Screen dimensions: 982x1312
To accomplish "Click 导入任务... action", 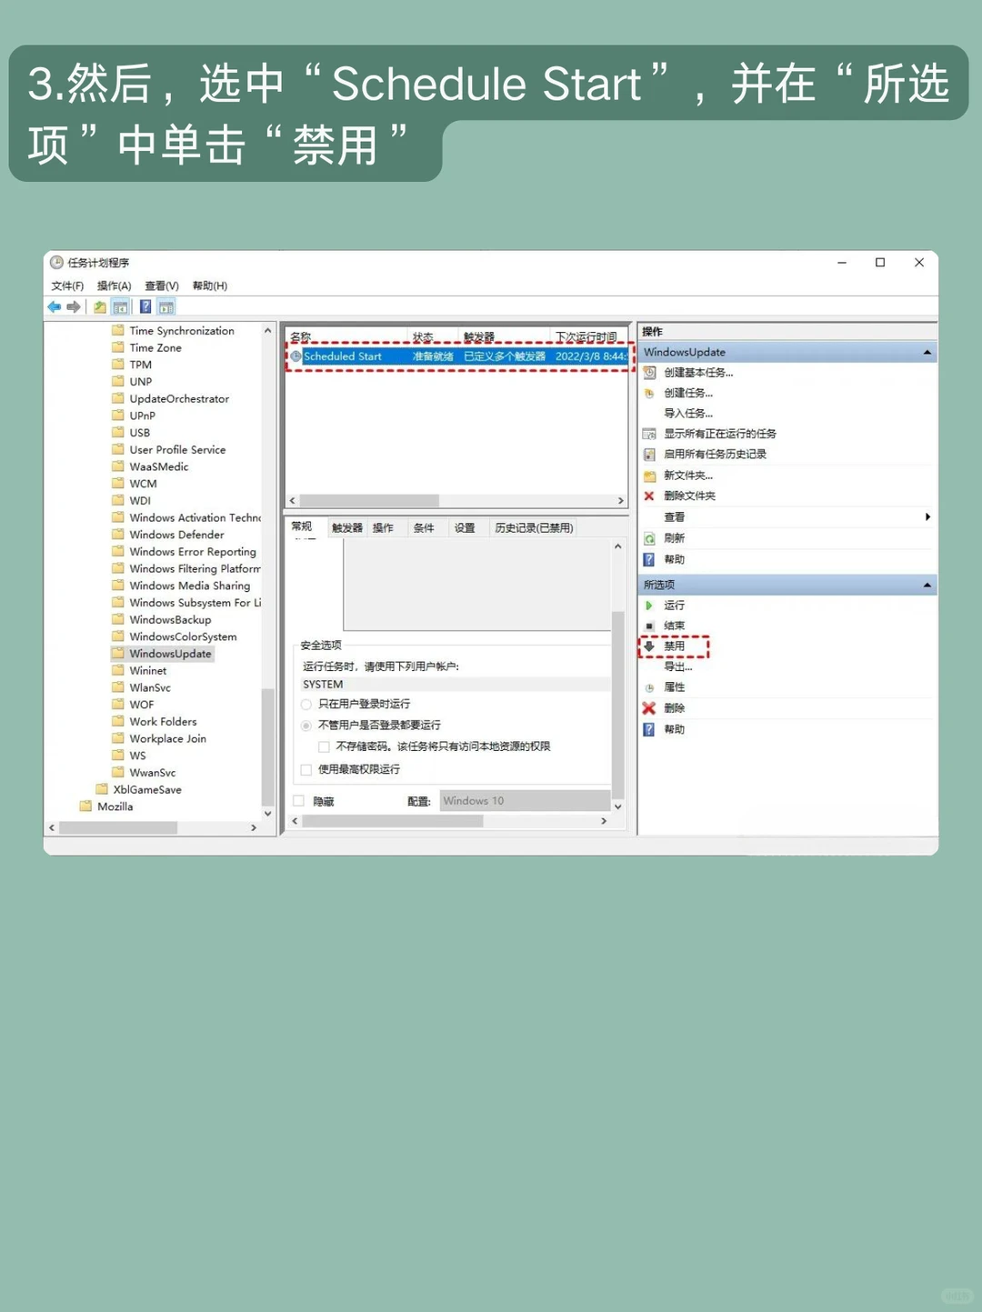I will click(688, 414).
